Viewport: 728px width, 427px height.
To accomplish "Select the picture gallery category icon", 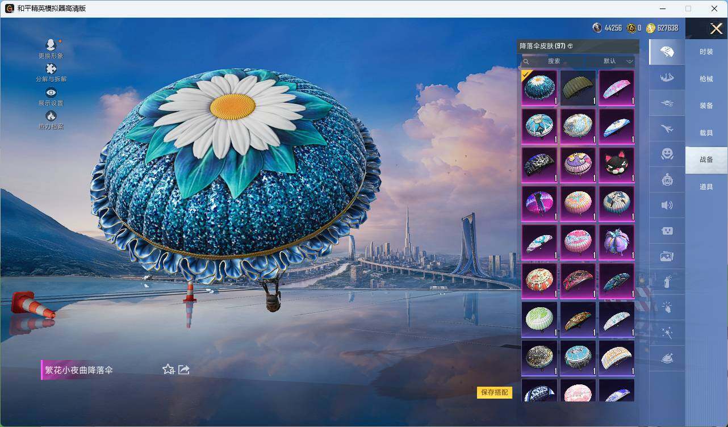I will [x=667, y=256].
